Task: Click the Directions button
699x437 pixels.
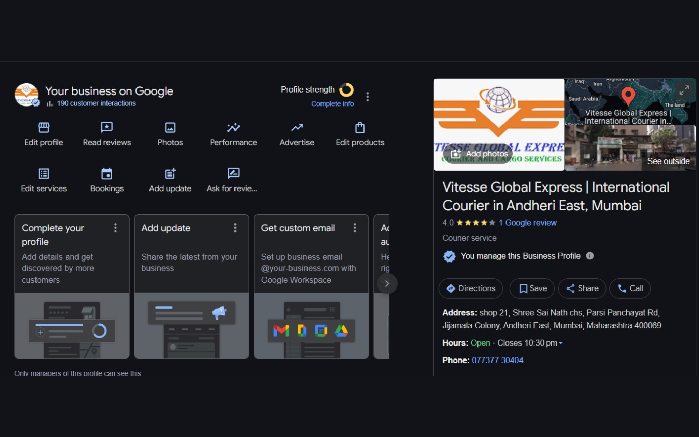Action: point(471,288)
